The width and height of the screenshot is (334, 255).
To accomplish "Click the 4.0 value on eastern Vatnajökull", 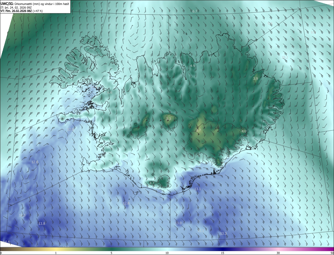I will pos(244,131).
